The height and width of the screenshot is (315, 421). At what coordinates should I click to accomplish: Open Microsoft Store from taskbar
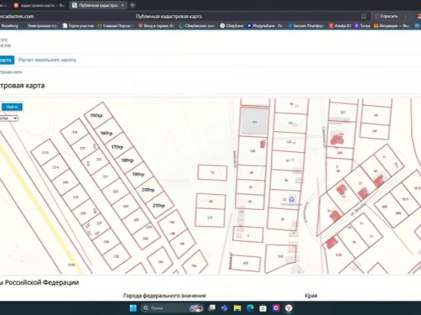(263, 308)
